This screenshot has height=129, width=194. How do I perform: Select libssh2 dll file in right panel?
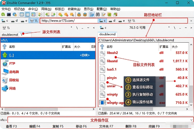143,53
